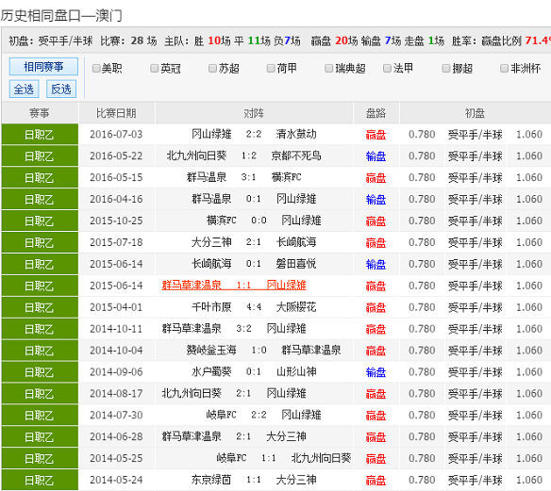Check the 美职 league checkbox
Image resolution: width=551 pixels, height=491 pixels.
(96, 69)
